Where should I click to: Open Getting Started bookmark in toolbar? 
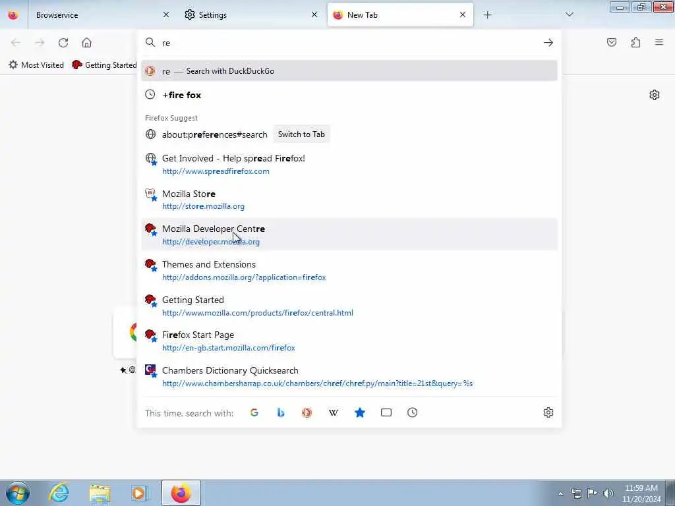click(x=104, y=65)
